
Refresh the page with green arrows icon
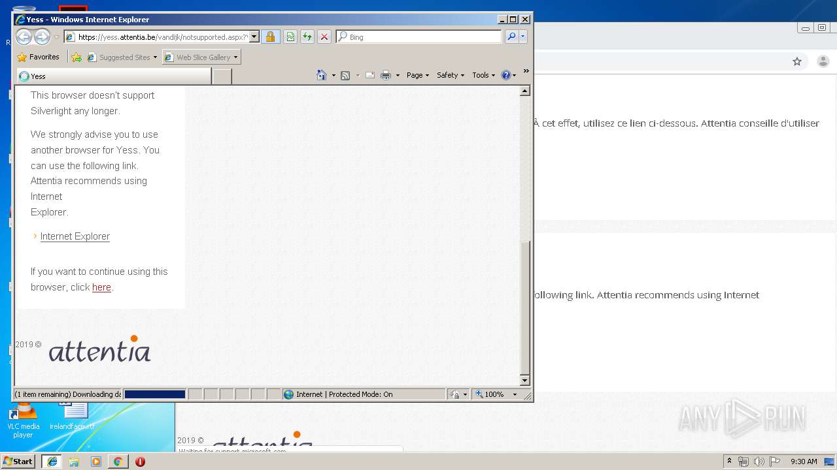click(x=307, y=37)
